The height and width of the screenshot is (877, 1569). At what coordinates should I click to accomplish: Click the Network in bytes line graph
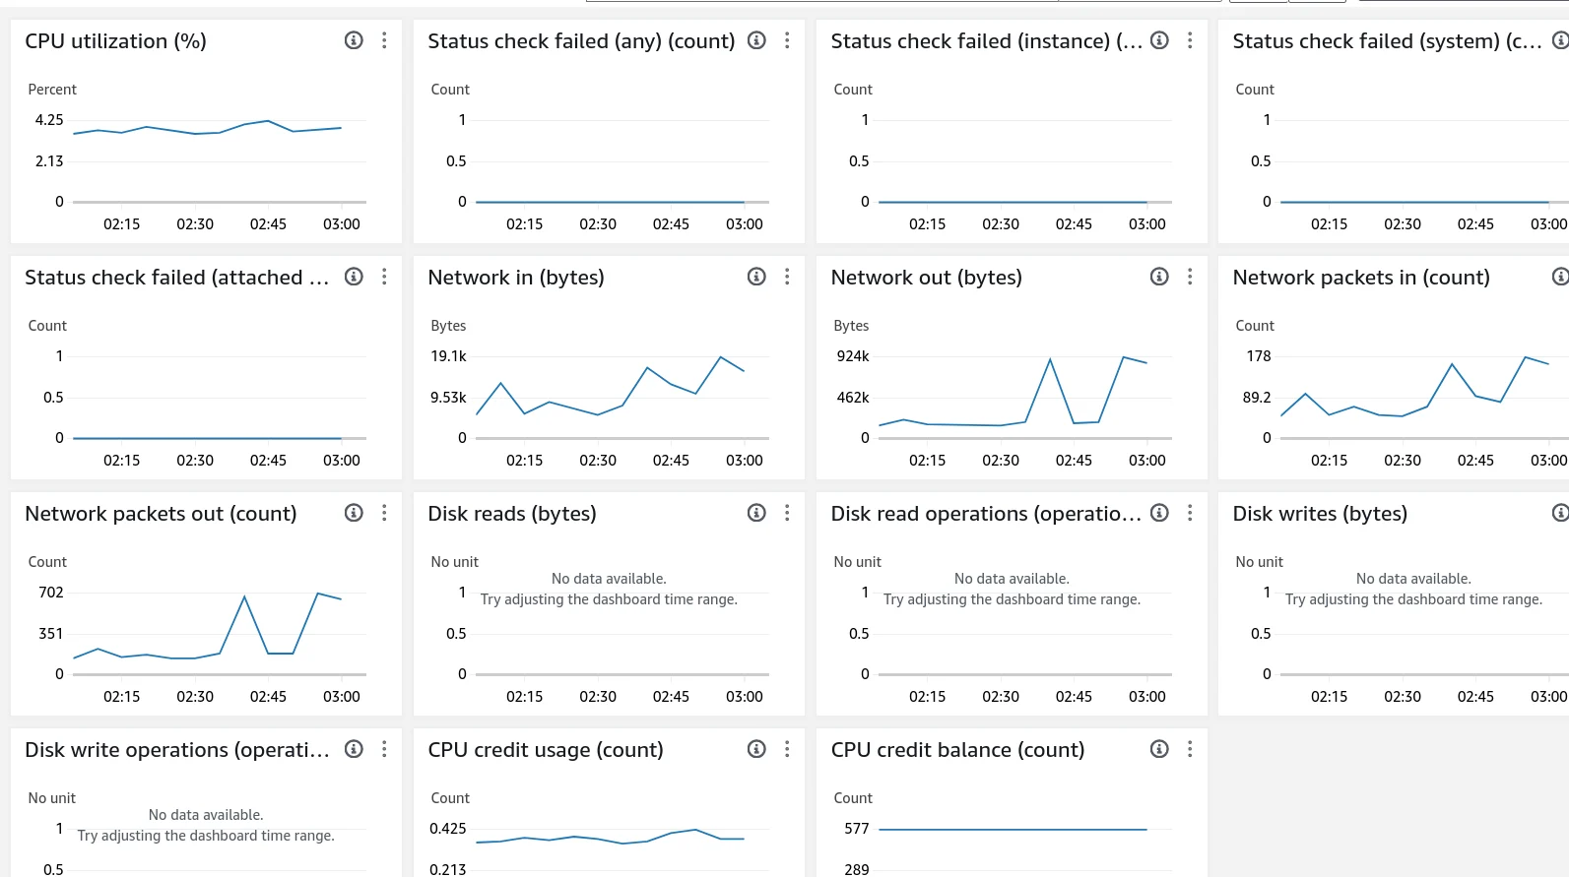click(x=610, y=386)
